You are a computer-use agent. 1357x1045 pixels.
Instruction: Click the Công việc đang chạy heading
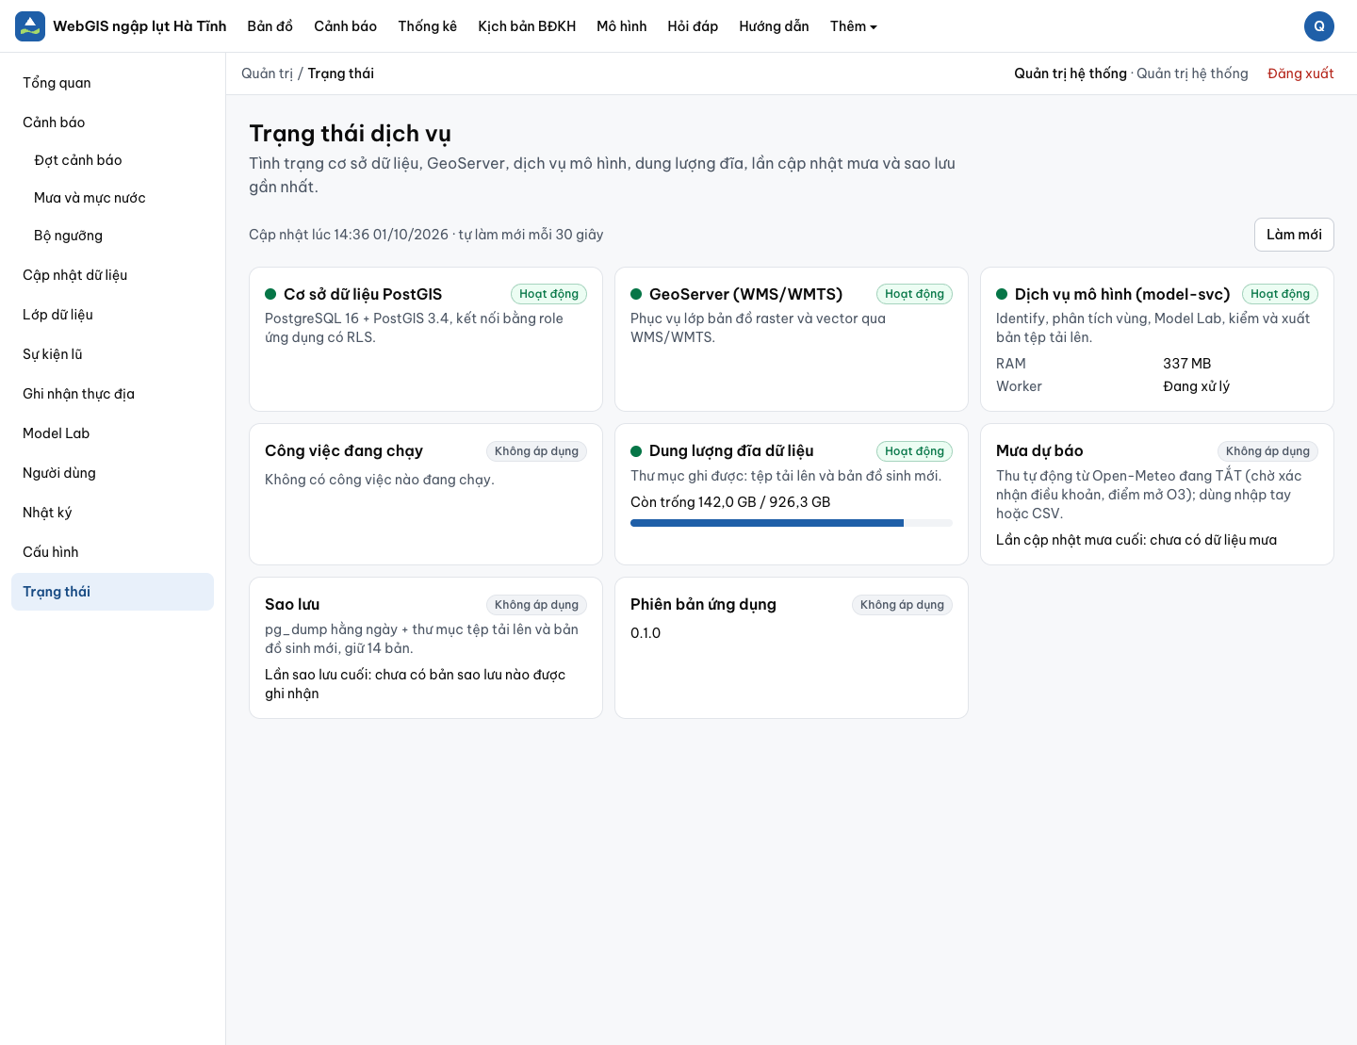point(344,451)
